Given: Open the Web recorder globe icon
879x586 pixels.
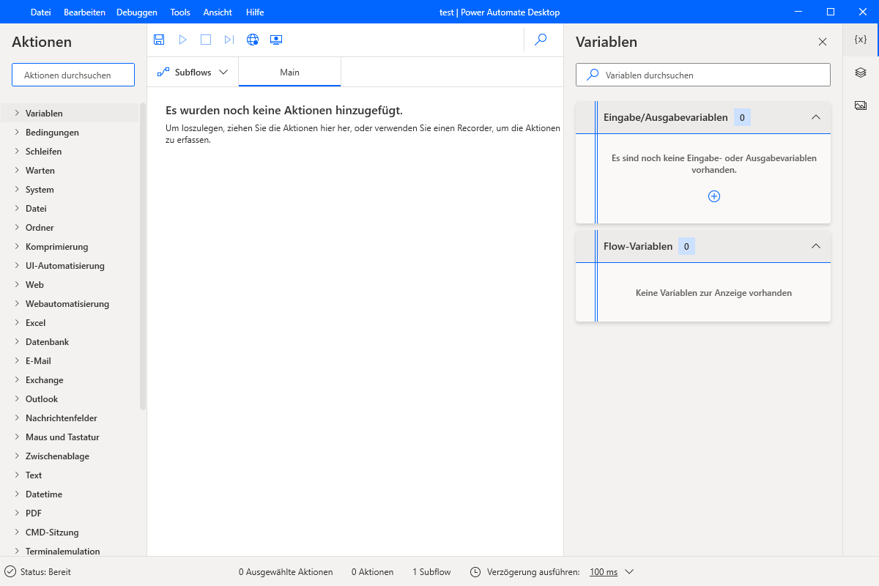Looking at the screenshot, I should (x=253, y=40).
